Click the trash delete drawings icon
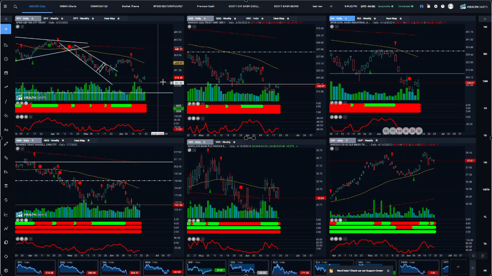This screenshot has width=492, height=276. coord(6,186)
